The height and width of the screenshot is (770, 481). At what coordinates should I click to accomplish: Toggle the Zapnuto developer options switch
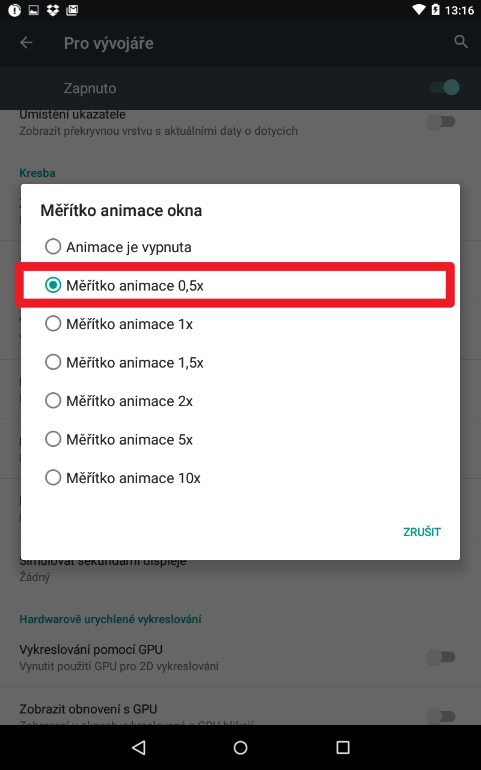(445, 88)
